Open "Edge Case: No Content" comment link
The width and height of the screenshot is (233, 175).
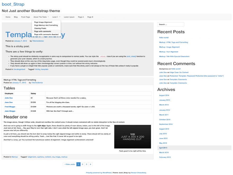(x=179, y=72)
